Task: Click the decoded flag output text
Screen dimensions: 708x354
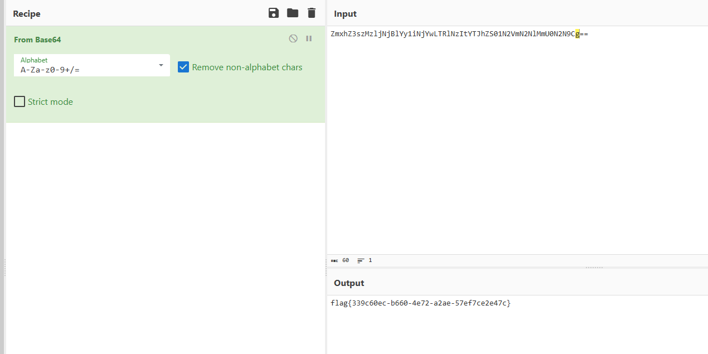Action: (420, 303)
